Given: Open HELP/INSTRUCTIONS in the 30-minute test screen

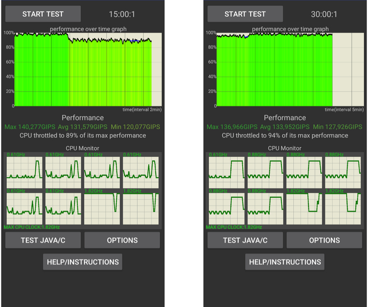Looking at the screenshot, I should tap(284, 262).
